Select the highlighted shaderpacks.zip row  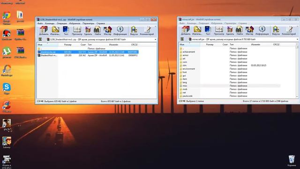(88, 52)
